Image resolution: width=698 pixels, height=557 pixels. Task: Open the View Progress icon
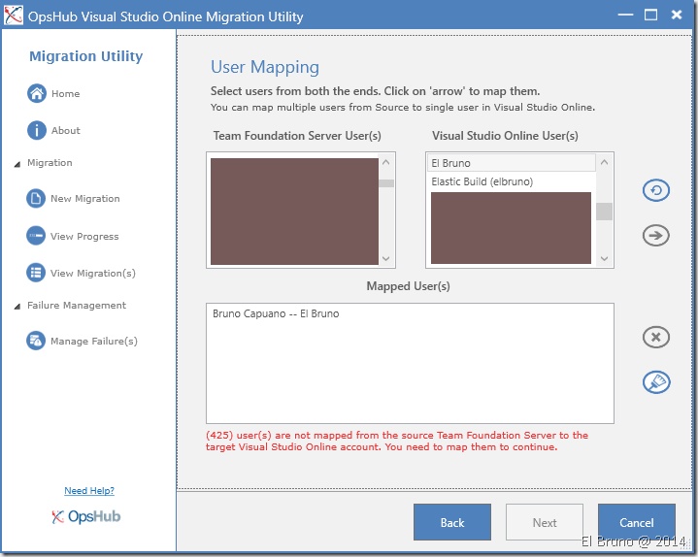pyautogui.click(x=36, y=236)
